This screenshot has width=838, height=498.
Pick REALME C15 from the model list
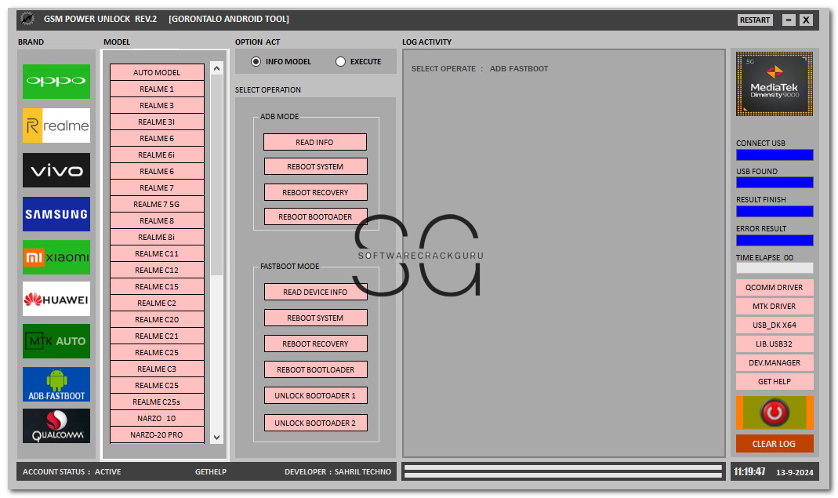(157, 287)
